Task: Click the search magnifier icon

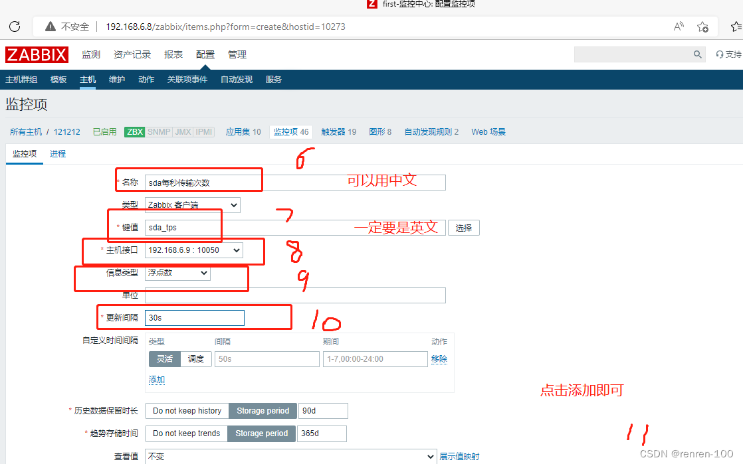Action: click(x=698, y=54)
